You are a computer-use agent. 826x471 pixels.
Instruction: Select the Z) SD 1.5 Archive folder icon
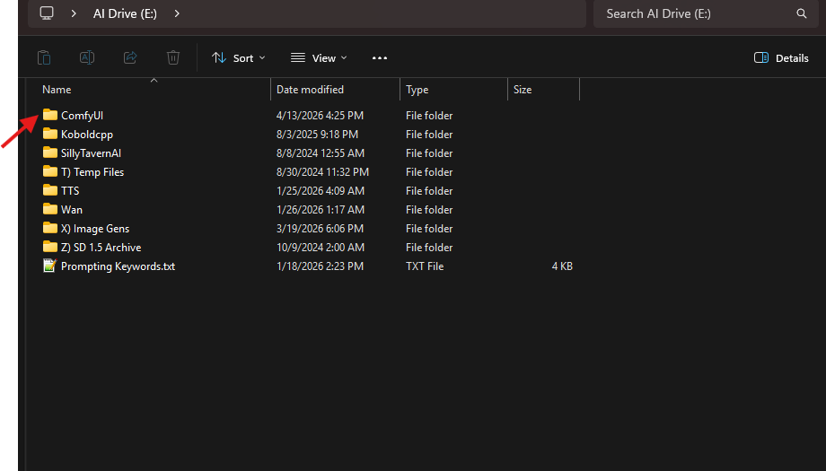coord(50,247)
